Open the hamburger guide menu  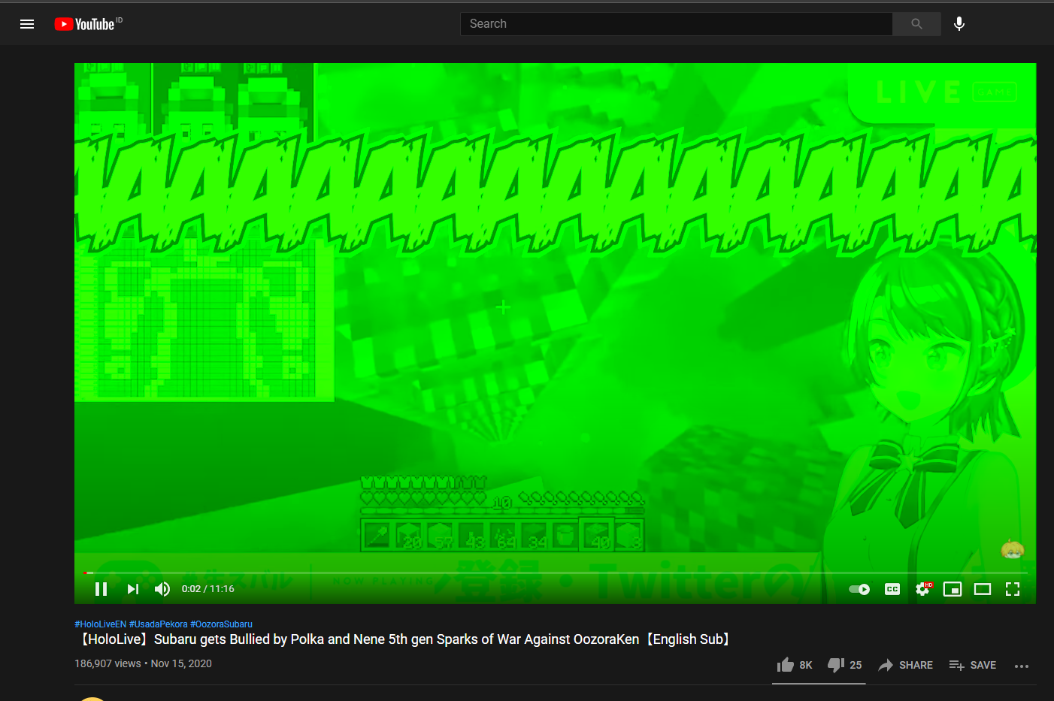[x=27, y=24]
